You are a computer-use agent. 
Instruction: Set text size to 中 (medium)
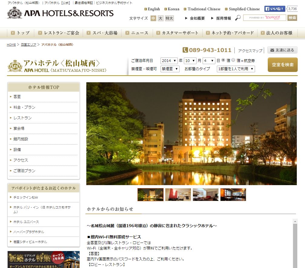pyautogui.click(x=154, y=18)
